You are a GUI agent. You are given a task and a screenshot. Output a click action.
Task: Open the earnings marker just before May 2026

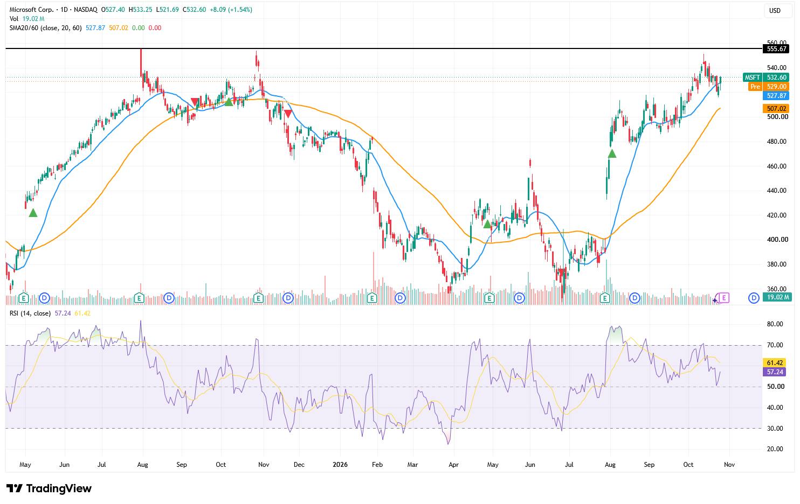click(489, 298)
